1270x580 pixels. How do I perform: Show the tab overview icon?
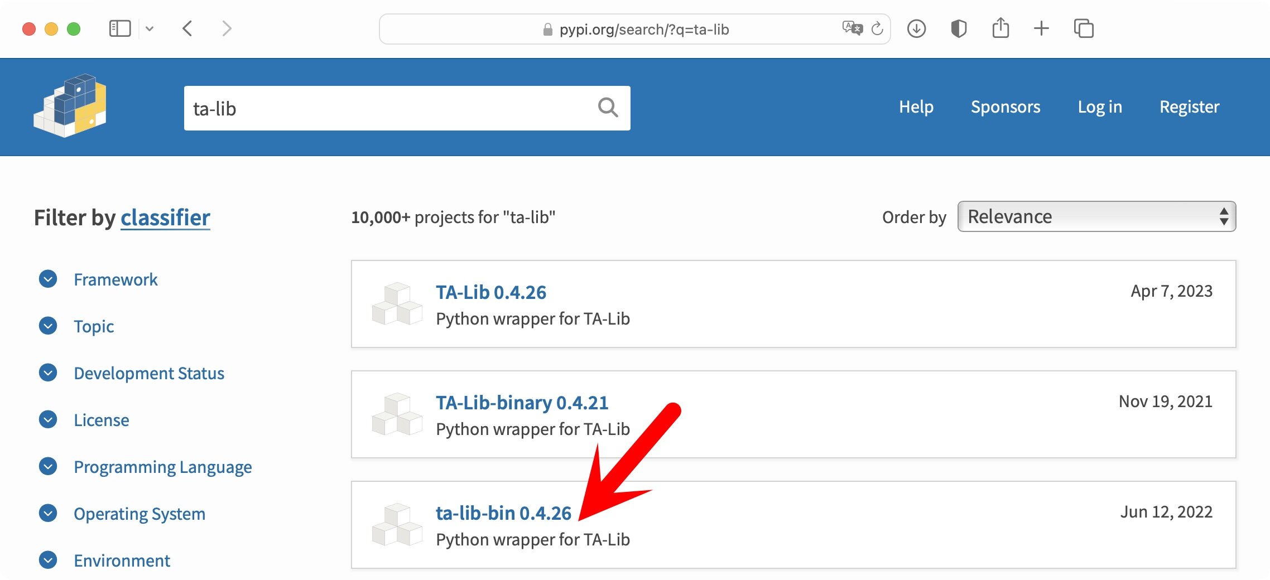point(1083,28)
